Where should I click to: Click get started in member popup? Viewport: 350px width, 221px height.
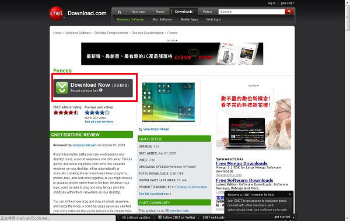(x=282, y=217)
